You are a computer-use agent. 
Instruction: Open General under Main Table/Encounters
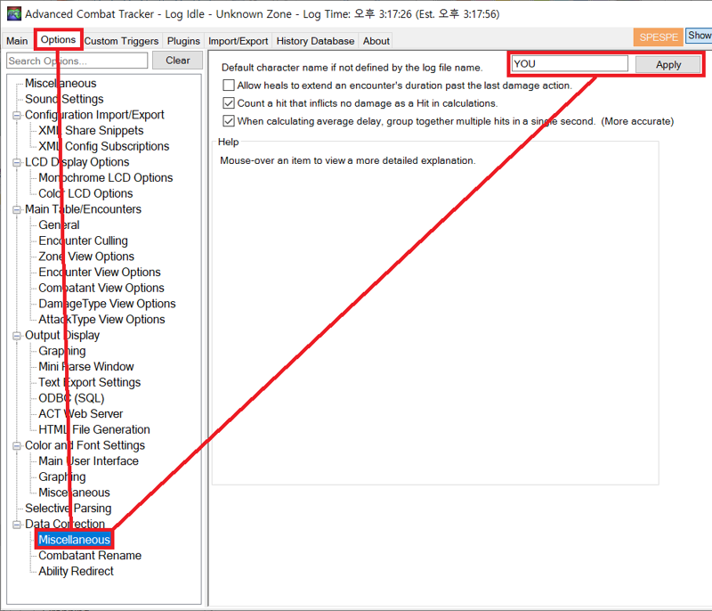pos(59,224)
